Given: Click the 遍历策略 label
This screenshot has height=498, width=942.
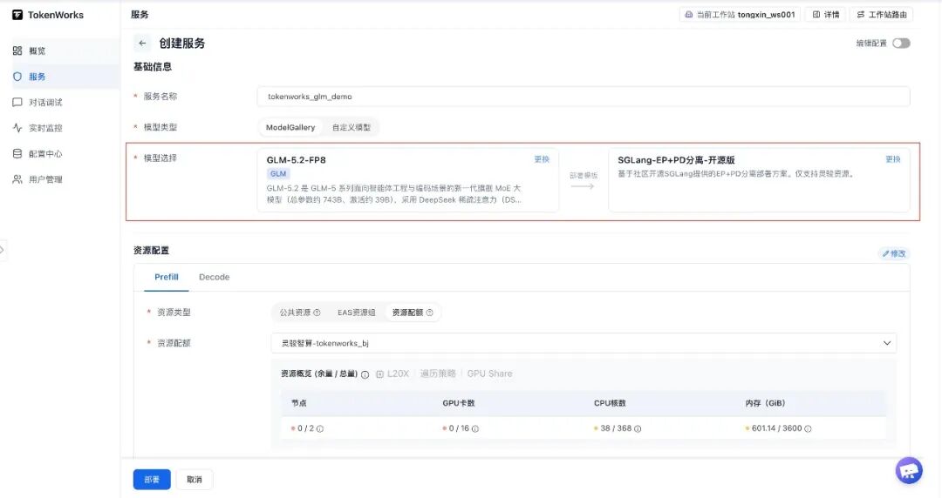Looking at the screenshot, I should pos(438,373).
